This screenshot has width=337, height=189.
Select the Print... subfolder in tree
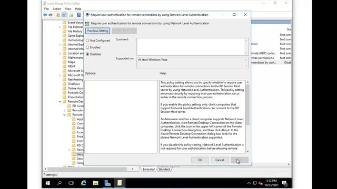coord(80,136)
